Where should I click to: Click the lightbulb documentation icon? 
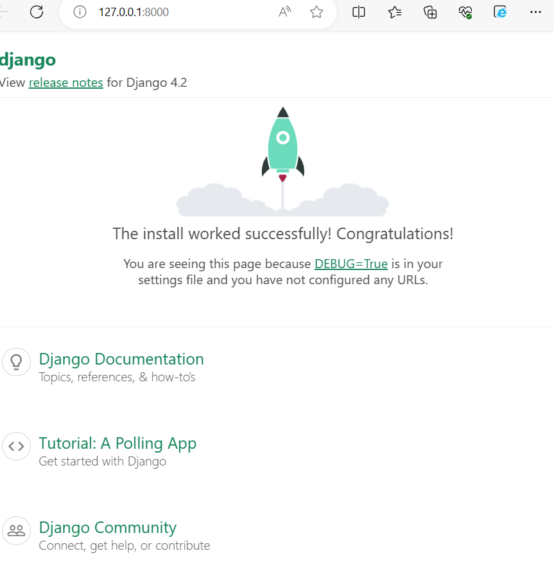pyautogui.click(x=16, y=362)
